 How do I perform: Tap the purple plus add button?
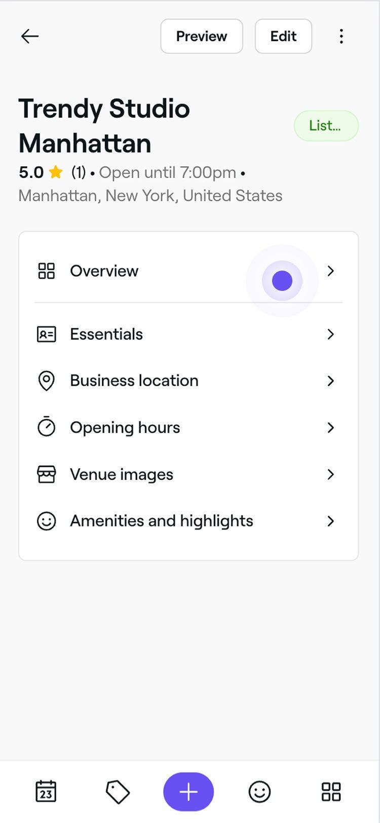coord(188,792)
